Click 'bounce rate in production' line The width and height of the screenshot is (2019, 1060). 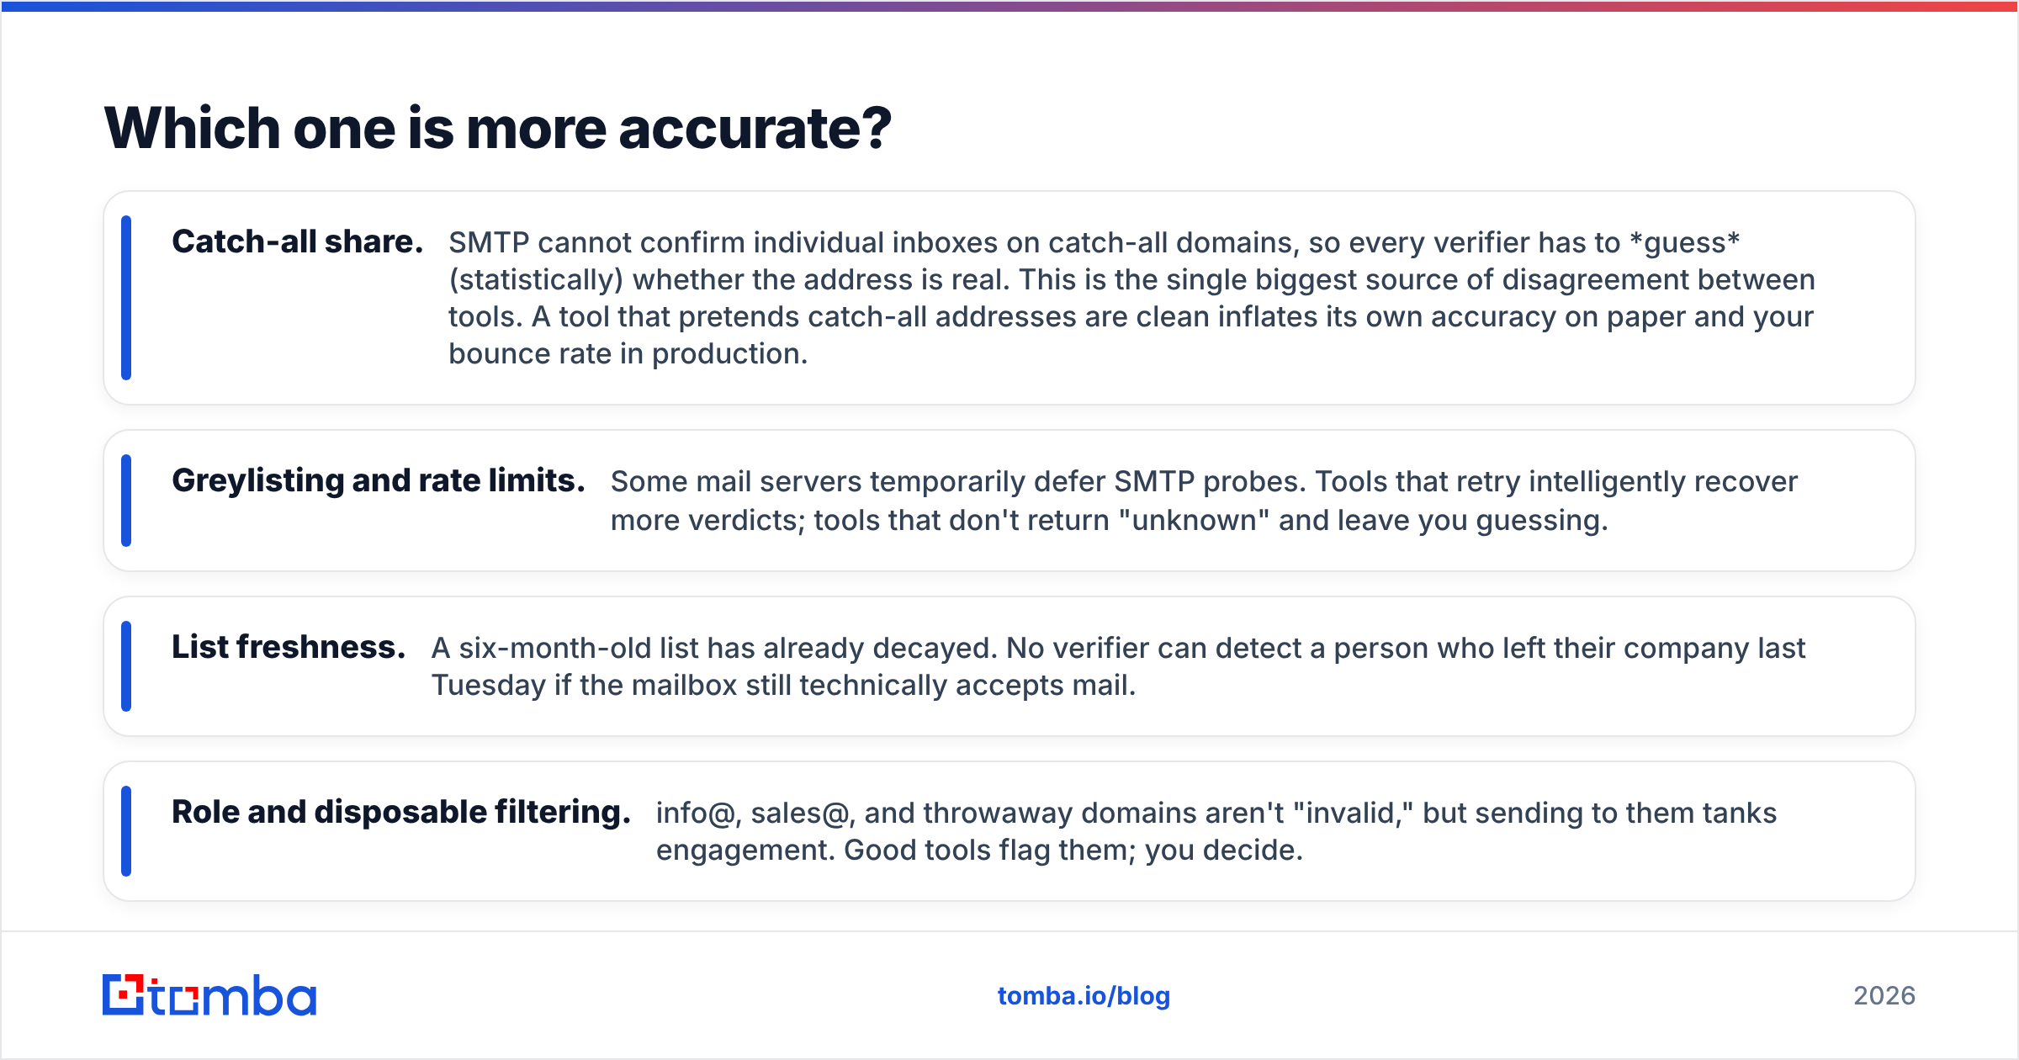click(628, 353)
